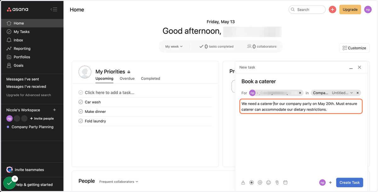The width and height of the screenshot is (378, 192).
Task: Click the red plus quick-add button
Action: point(332,9)
